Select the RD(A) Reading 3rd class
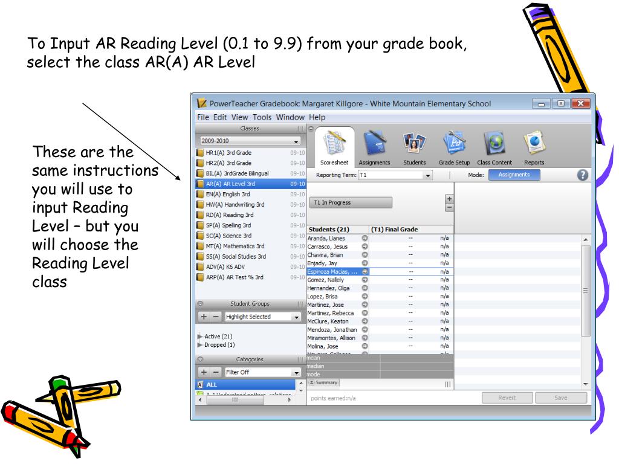619x464 pixels. pyautogui.click(x=251, y=215)
